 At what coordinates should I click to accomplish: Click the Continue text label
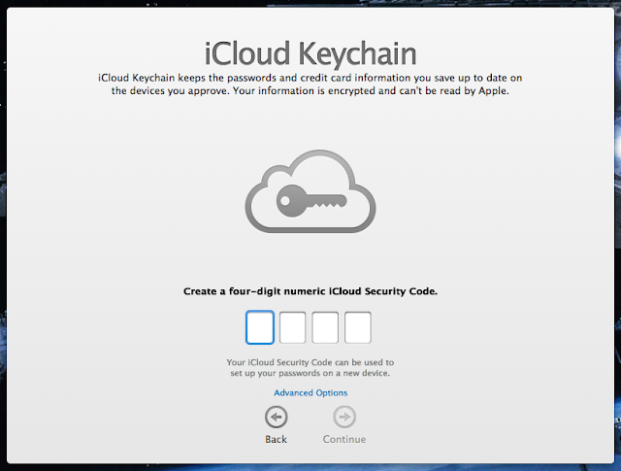pyautogui.click(x=344, y=439)
